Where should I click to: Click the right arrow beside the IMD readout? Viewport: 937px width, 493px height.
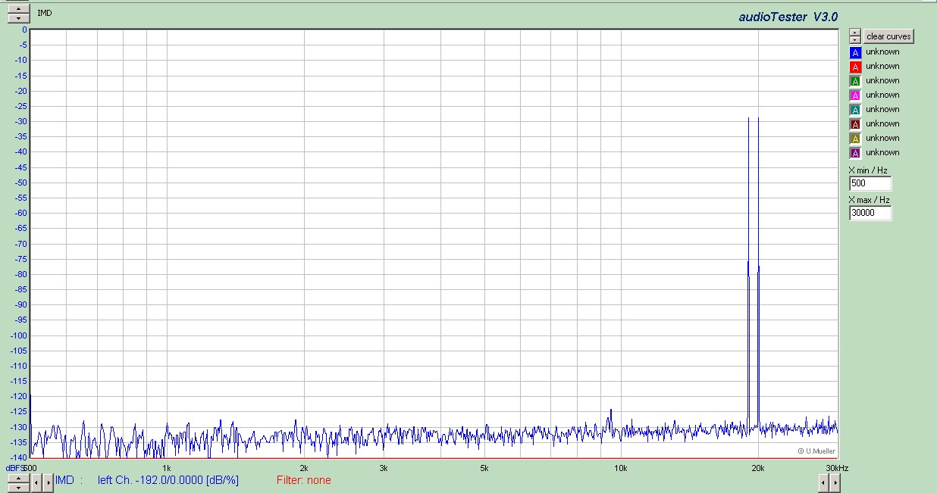48,482
